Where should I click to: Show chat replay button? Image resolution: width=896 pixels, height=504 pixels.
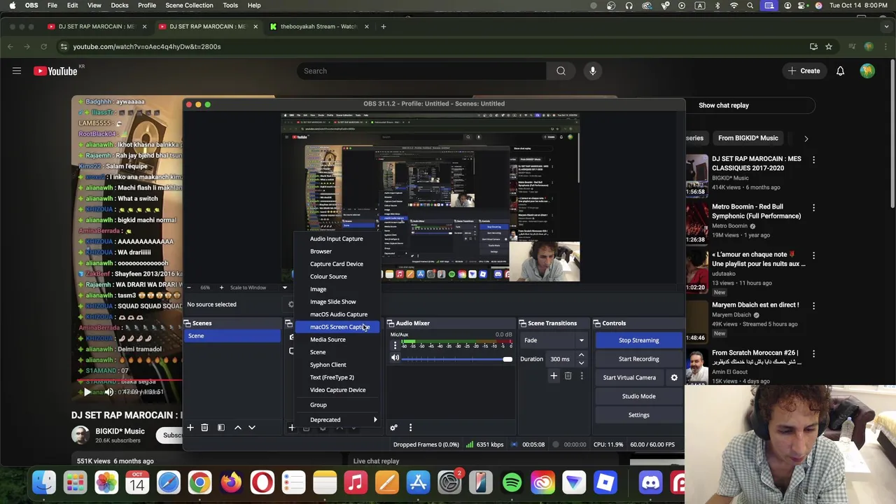[724, 106]
